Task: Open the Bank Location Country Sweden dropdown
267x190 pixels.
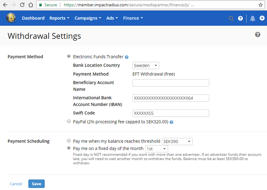Action: pyautogui.click(x=146, y=66)
